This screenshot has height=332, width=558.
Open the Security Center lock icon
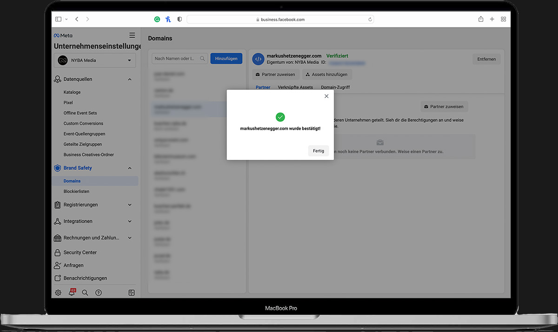tap(58, 252)
